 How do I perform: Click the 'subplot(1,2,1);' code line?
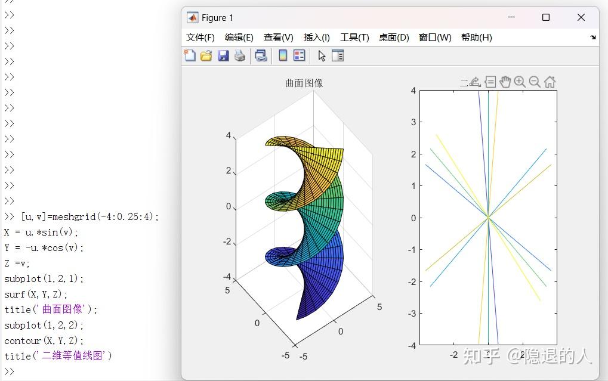[x=44, y=278]
